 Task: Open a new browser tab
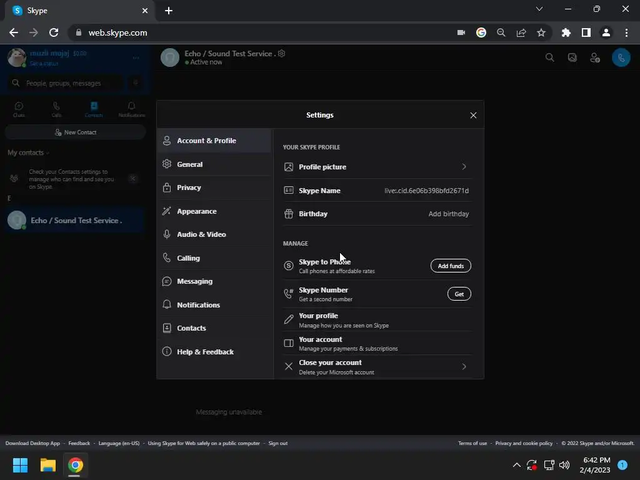point(169,11)
